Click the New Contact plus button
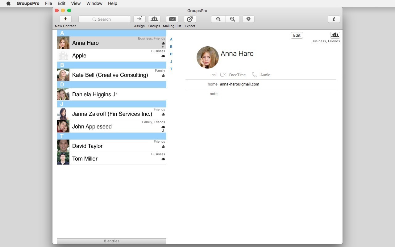Viewport: 395px width, 247px height. tap(65, 19)
